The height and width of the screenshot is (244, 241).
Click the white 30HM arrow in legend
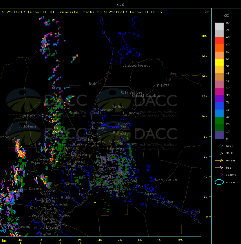(x=219, y=153)
